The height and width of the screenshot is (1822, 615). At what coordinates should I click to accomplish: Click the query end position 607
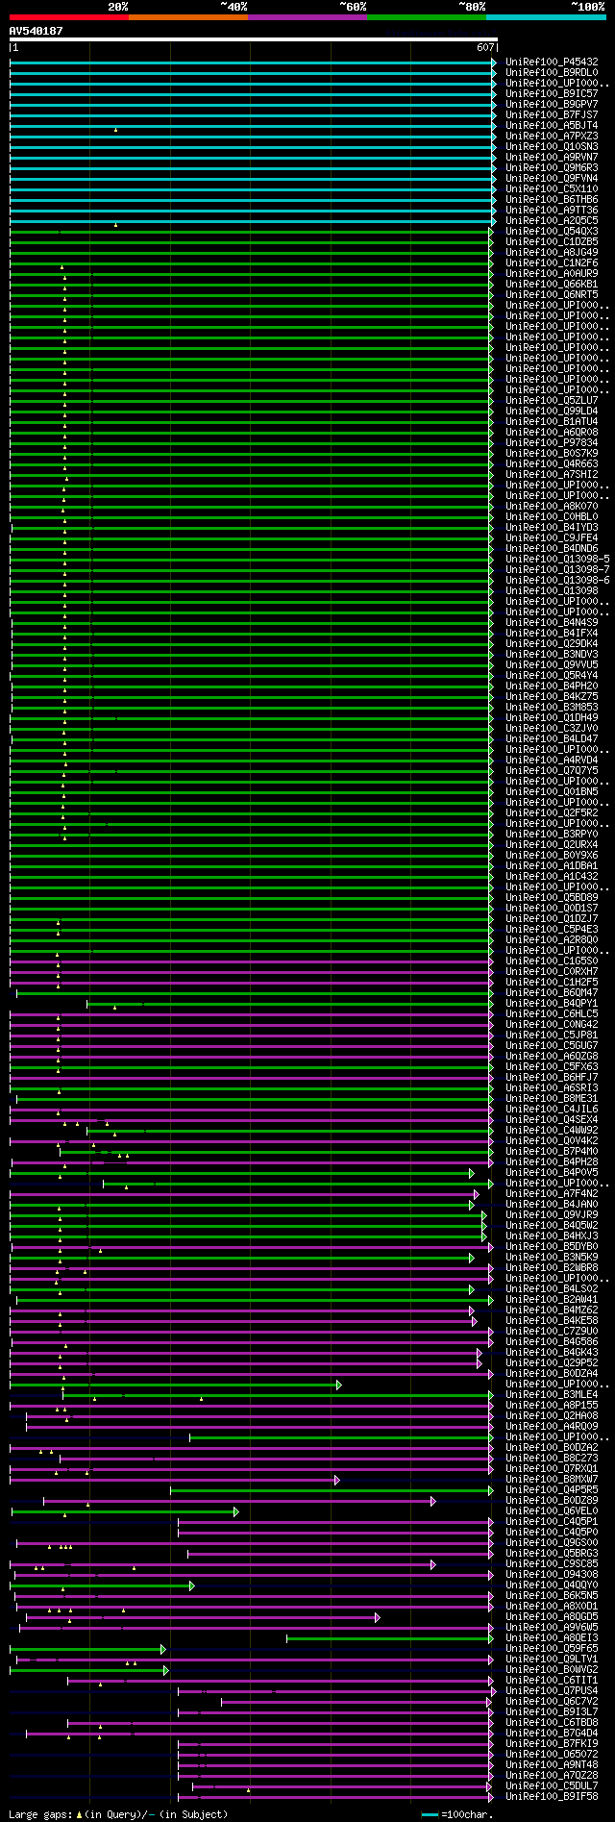(485, 47)
